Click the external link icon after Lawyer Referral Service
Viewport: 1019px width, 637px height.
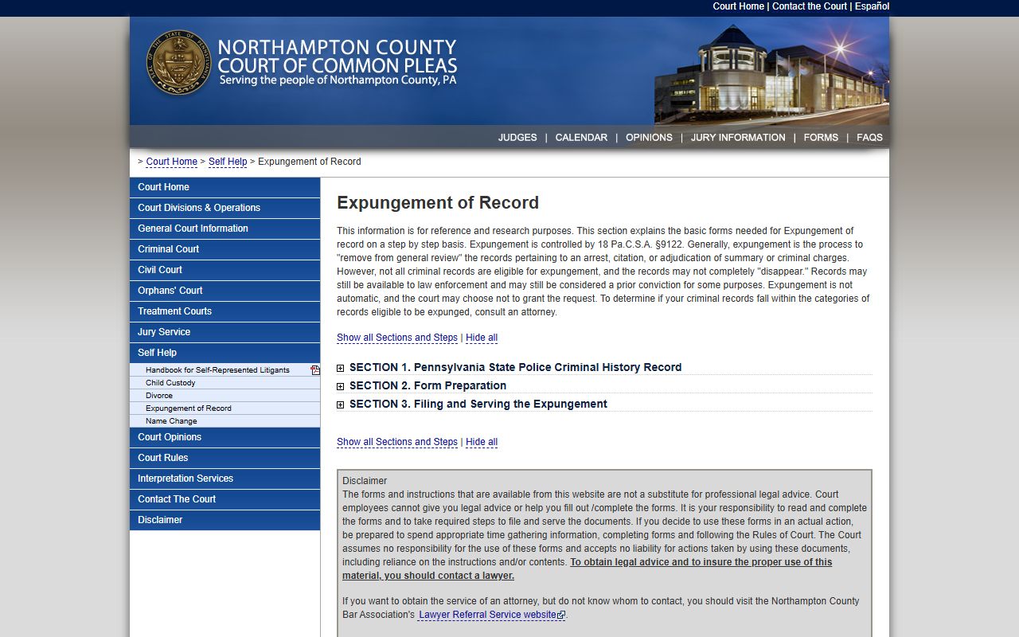click(561, 616)
